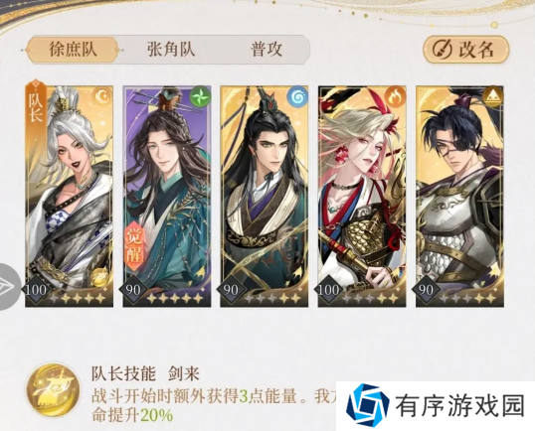Select the blonde red-feather warrior card

coord(362,197)
